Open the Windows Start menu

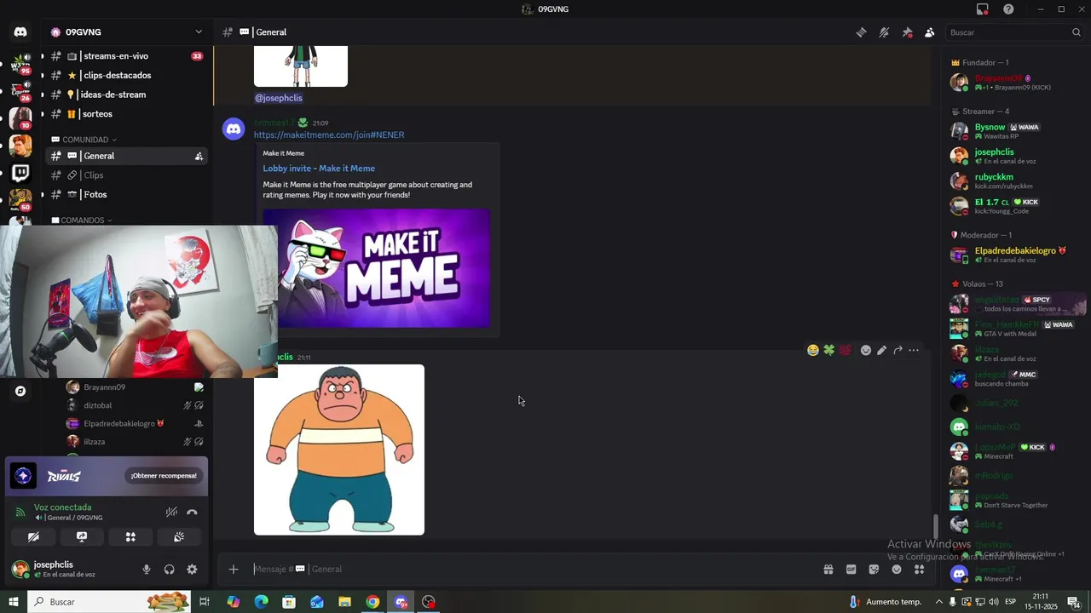[x=13, y=602]
